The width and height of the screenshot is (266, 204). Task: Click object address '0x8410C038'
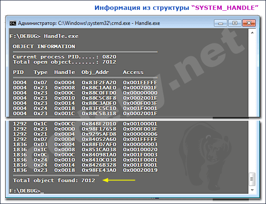(x=99, y=160)
